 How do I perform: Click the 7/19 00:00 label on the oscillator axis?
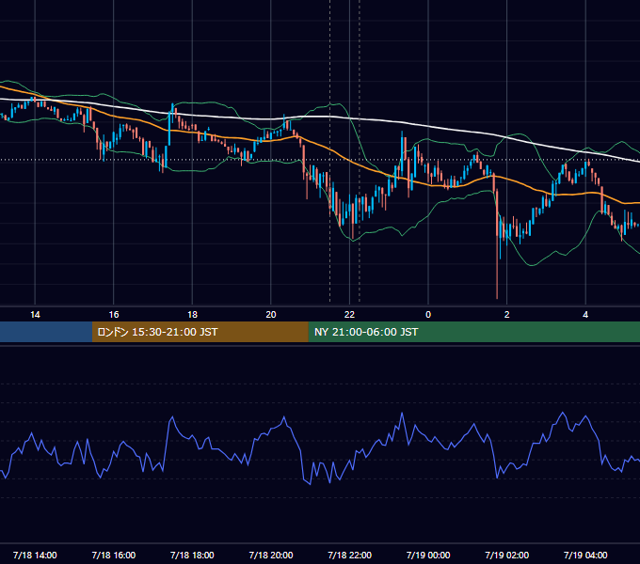428,555
